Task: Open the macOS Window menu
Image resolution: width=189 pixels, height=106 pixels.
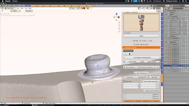Action: pos(15,1)
